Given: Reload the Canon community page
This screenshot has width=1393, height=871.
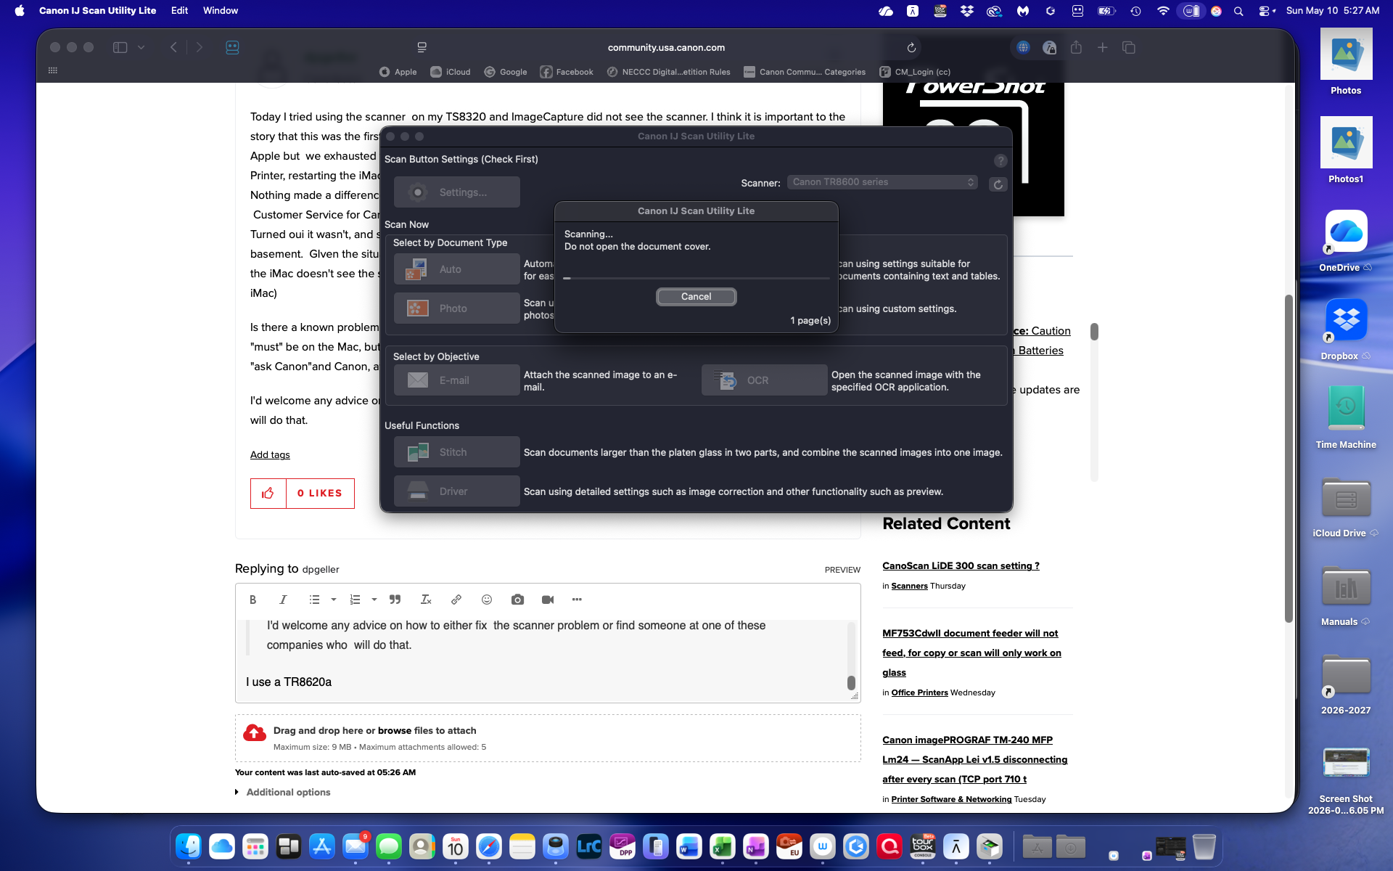Looking at the screenshot, I should (x=911, y=47).
